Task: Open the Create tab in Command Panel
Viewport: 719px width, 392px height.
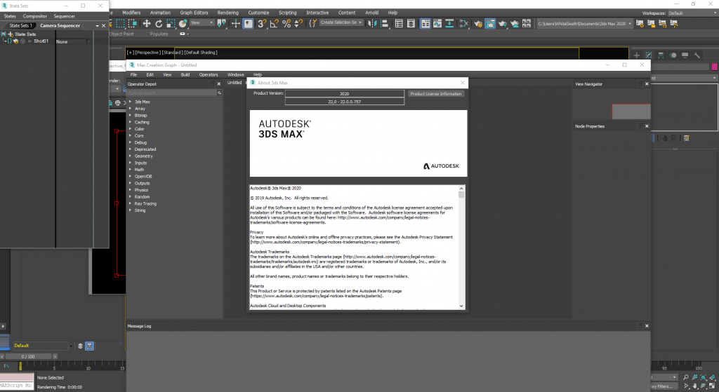Action: (x=636, y=55)
